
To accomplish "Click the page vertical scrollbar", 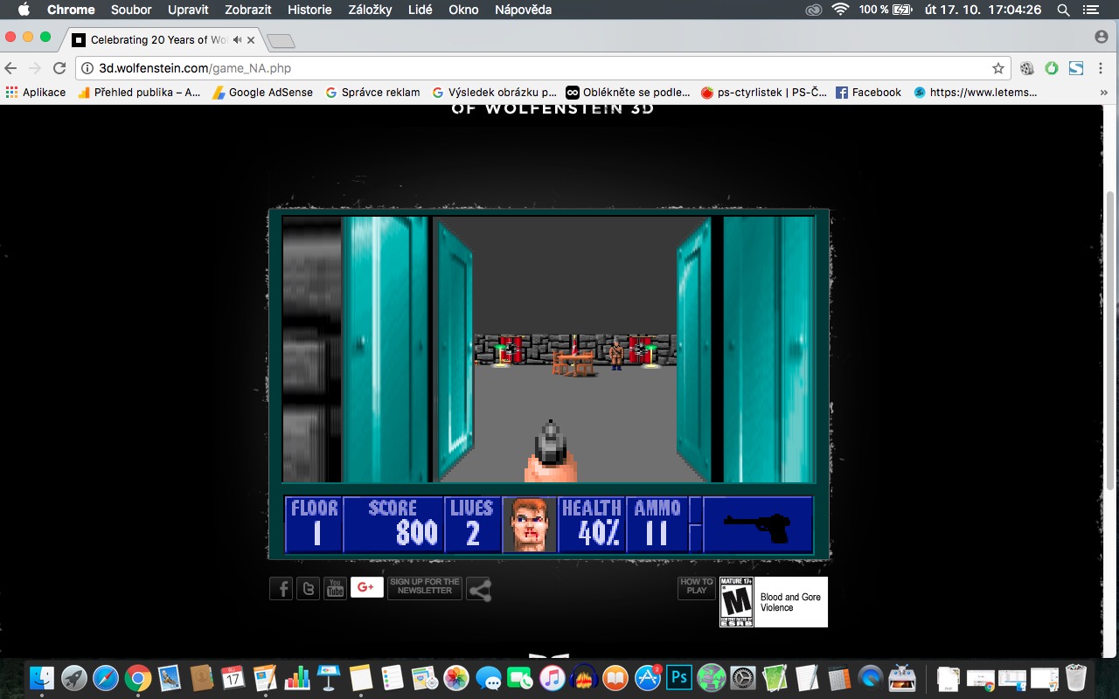I will pyautogui.click(x=1112, y=341).
